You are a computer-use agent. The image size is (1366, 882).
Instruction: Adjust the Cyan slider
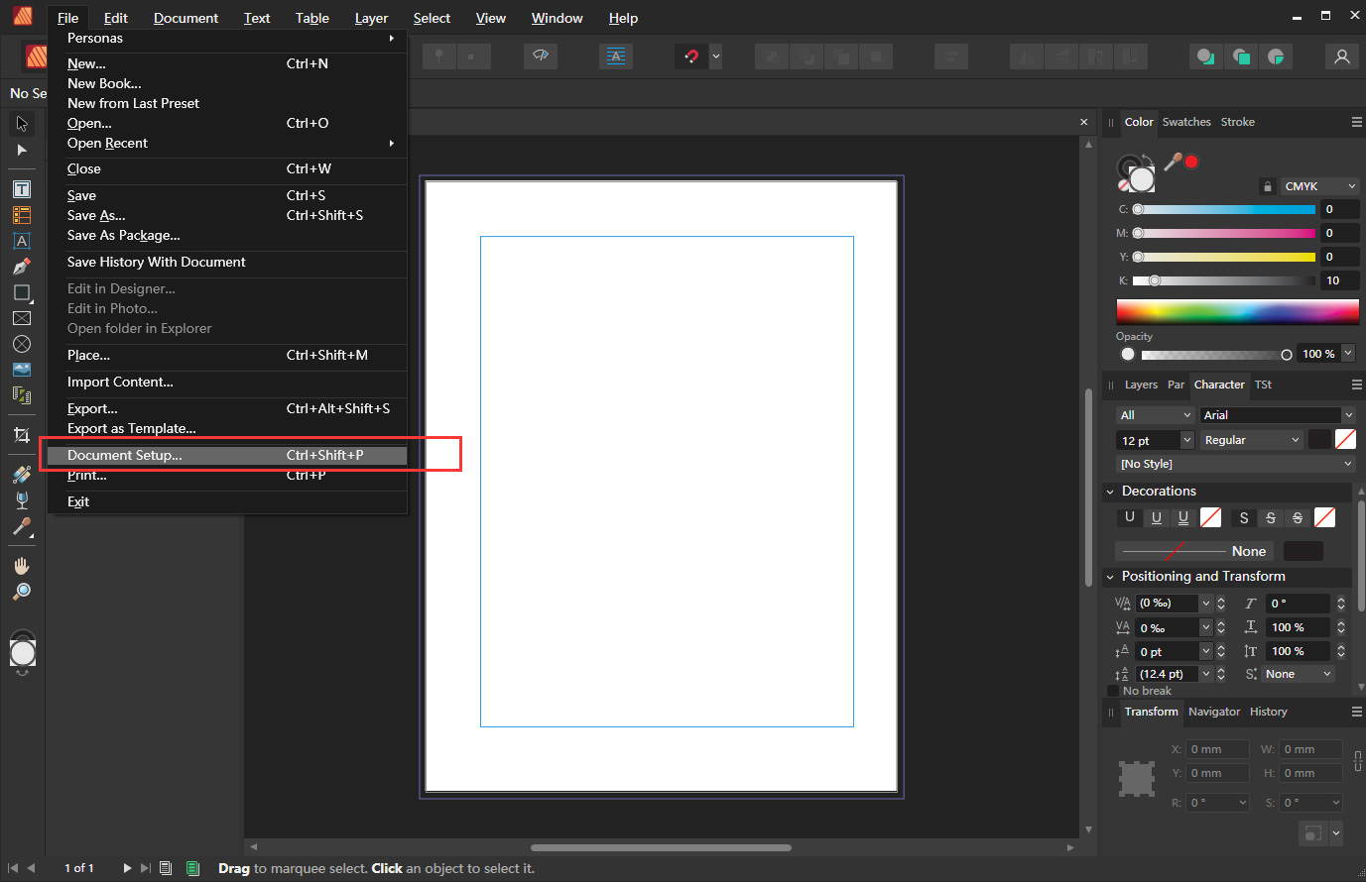1224,209
